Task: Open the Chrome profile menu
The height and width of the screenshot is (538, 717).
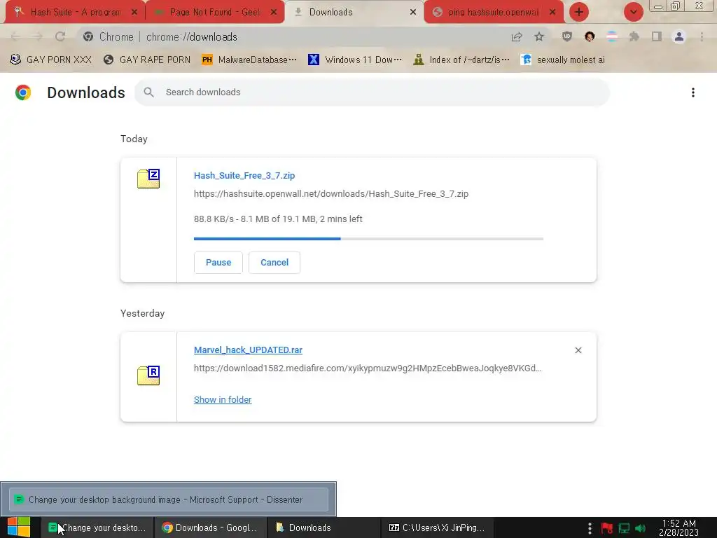Action: tap(679, 37)
